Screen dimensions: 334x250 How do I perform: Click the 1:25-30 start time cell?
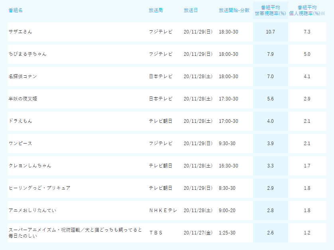pos(227,233)
